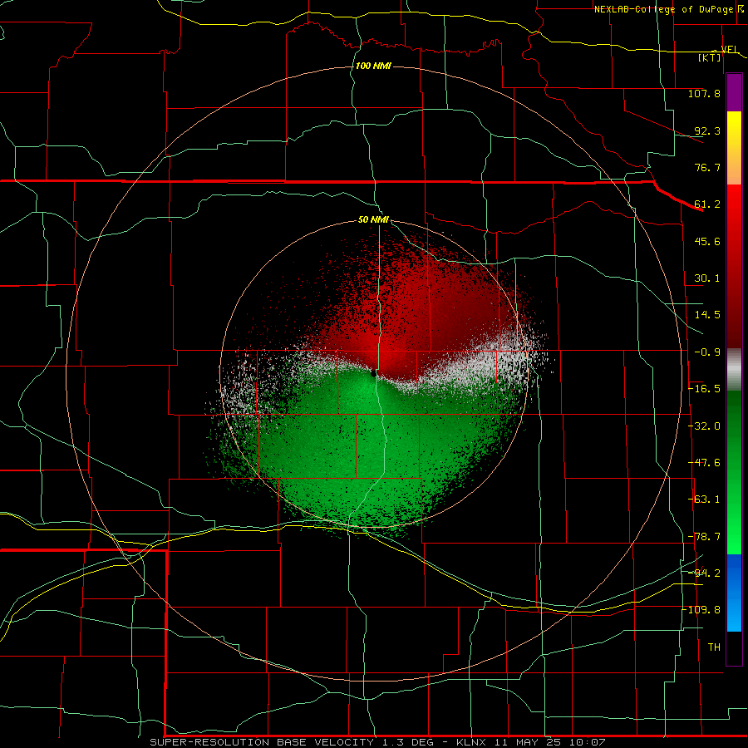Viewport: 748px width, 748px height.
Task: Click the 61.2 velocity scale value
Action: (x=707, y=204)
